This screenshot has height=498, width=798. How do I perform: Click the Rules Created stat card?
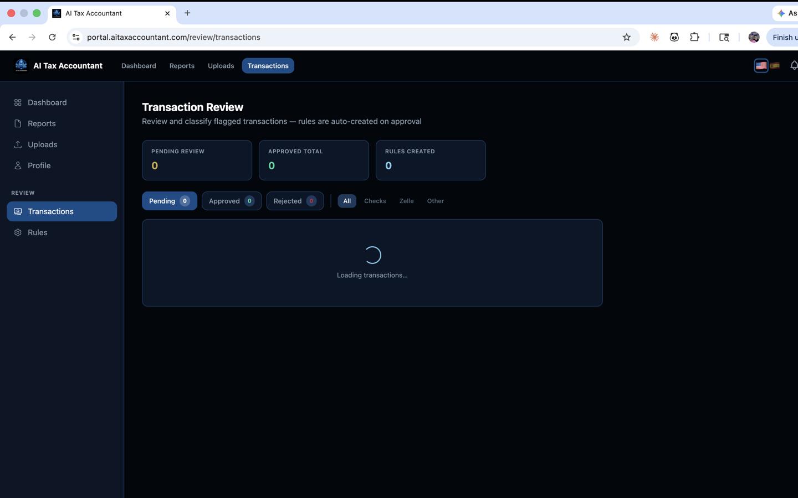tap(431, 160)
